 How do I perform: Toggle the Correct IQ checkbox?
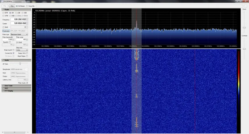click(x=13, y=53)
